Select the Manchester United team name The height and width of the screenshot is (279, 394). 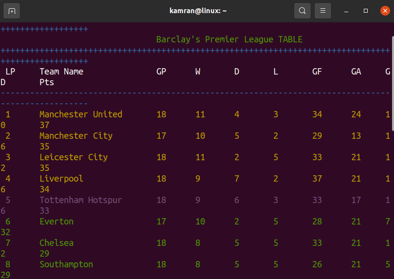pyautogui.click(x=81, y=114)
